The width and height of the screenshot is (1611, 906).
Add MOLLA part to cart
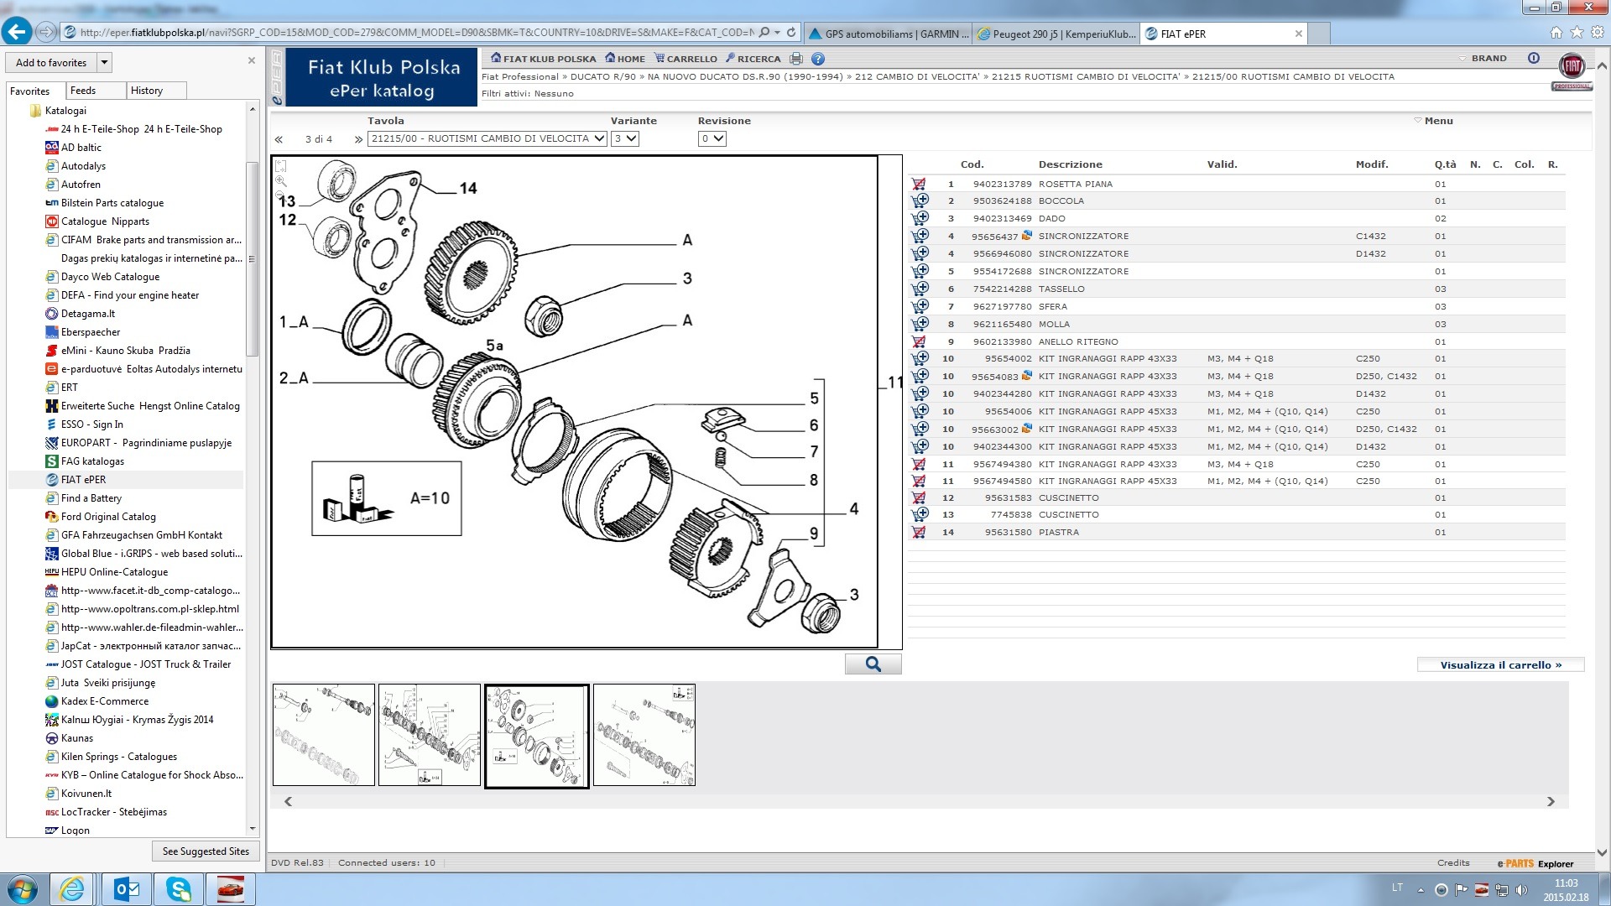point(920,324)
